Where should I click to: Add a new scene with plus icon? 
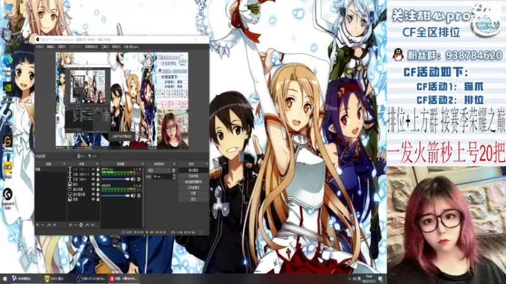click(37, 225)
